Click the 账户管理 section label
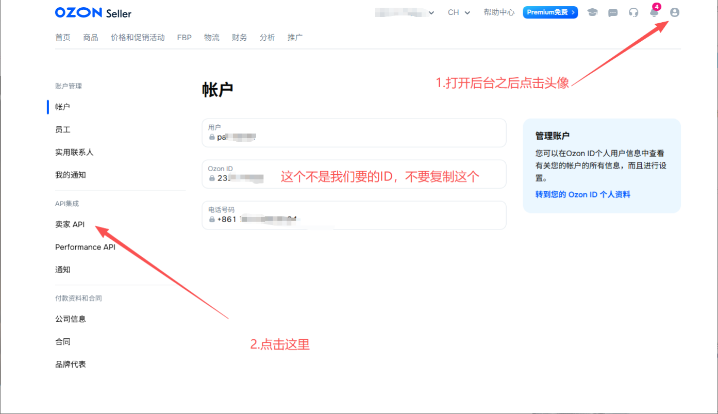Image resolution: width=718 pixels, height=414 pixels. [69, 86]
